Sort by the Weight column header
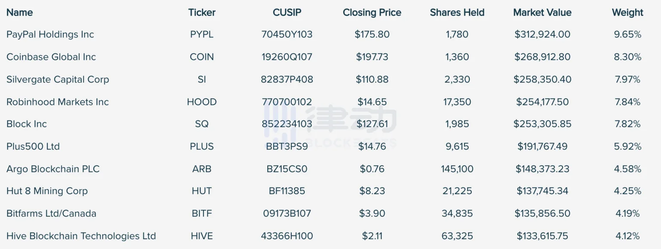This screenshot has height=249, width=661. (627, 12)
